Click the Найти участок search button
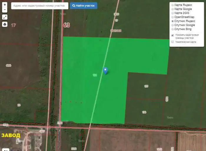Viewport: 206px width, 151px height. point(84,6)
